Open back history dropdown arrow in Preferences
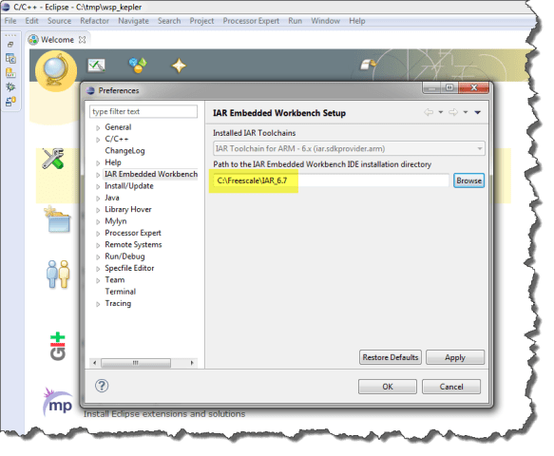Image resolution: width=554 pixels, height=456 pixels. 441,112
